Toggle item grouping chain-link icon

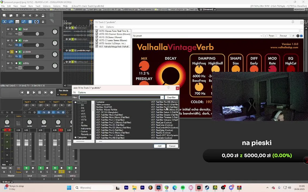(x=11, y=22)
